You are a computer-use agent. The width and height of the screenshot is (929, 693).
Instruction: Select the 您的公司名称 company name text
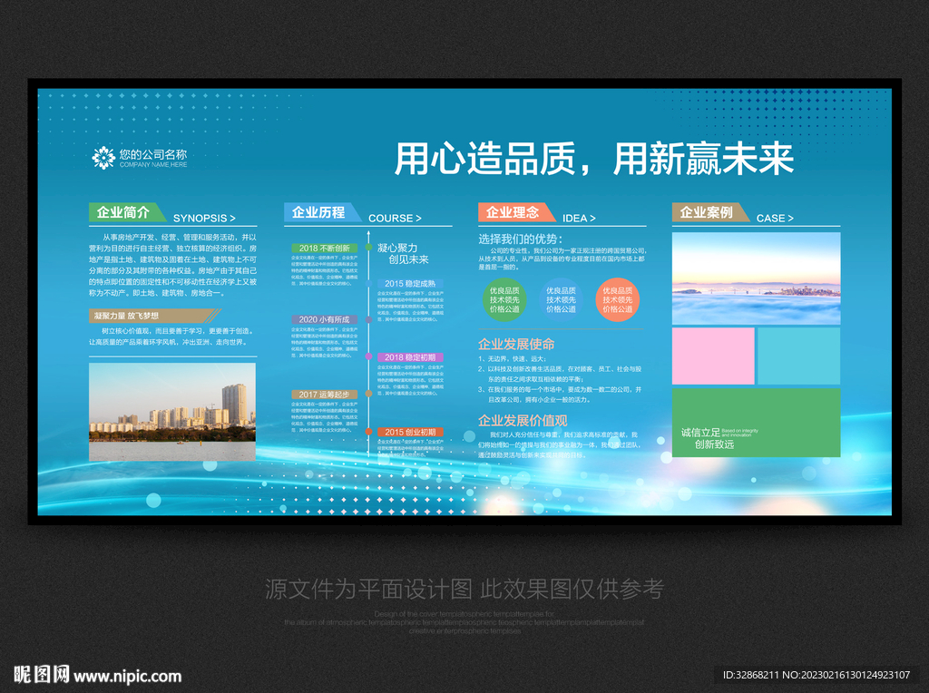pyautogui.click(x=152, y=154)
